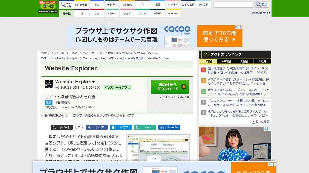Select the 窓の杜 navigation tab
The width and height of the screenshot is (309, 173).
(66, 13)
